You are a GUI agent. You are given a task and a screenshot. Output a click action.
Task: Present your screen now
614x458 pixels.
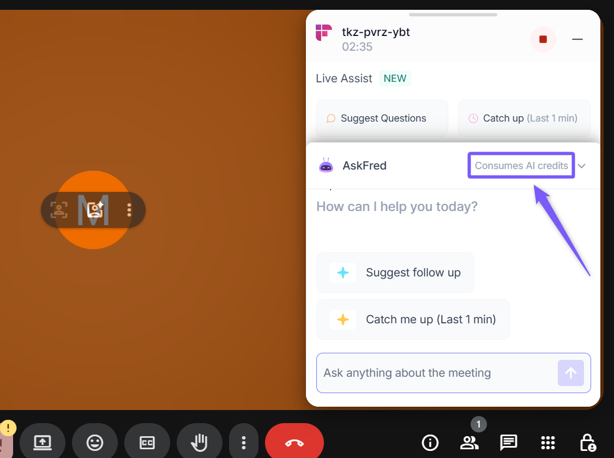coord(43,443)
